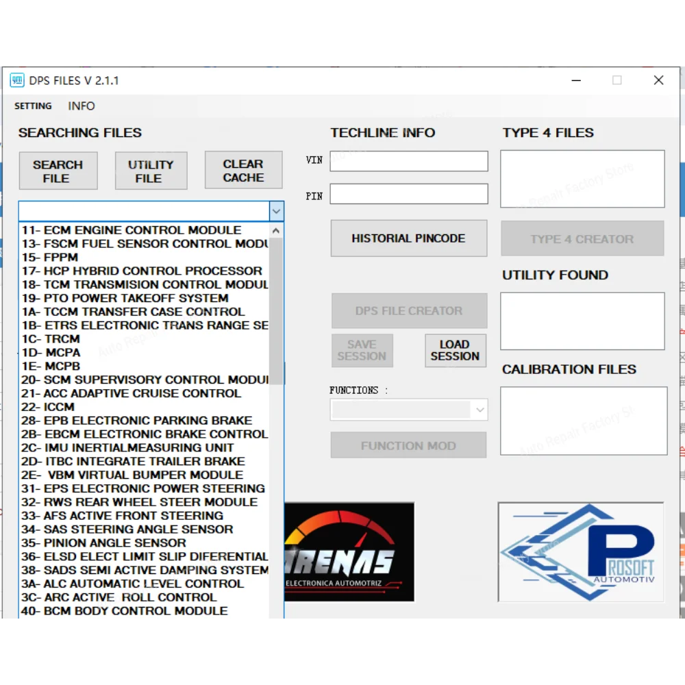
Task: Click the module list scrollbar thumb
Action: 276,311
